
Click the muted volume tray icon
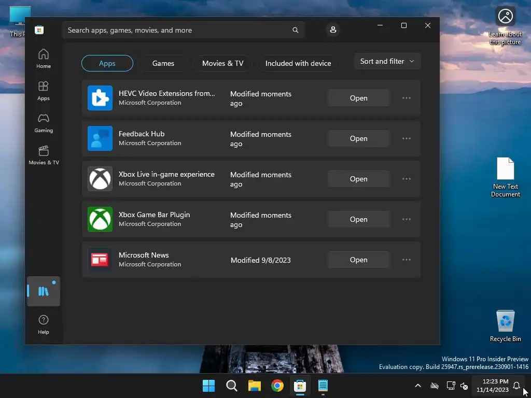pos(464,386)
